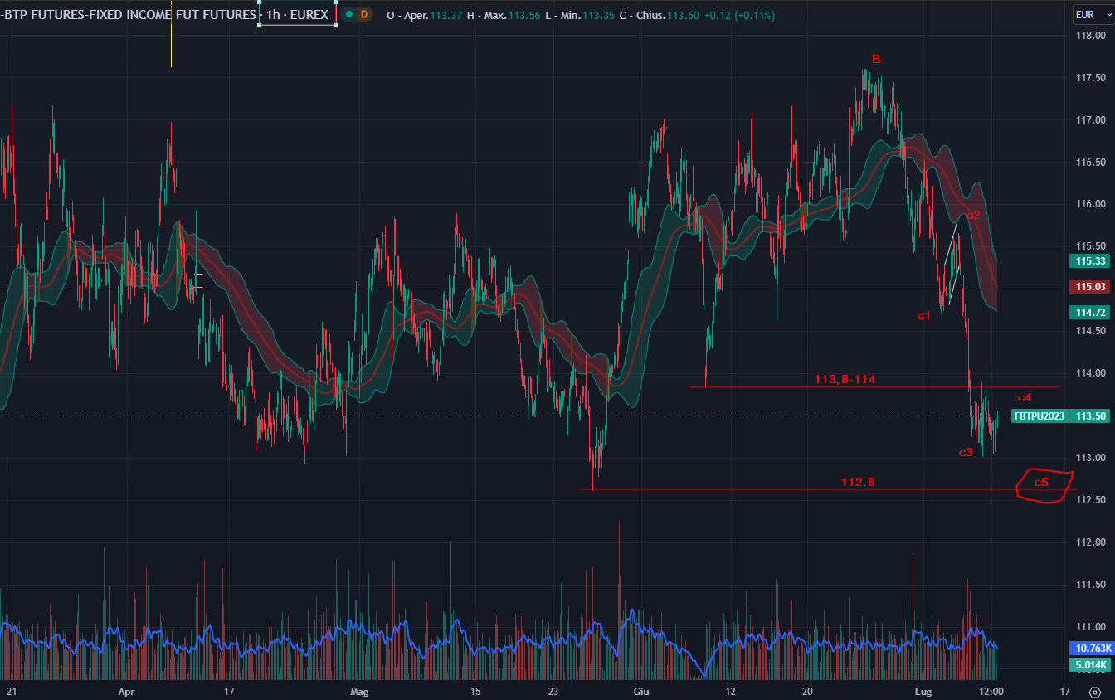The width and height of the screenshot is (1115, 700).
Task: Click 111.50 on the price scale
Action: click(x=1089, y=585)
